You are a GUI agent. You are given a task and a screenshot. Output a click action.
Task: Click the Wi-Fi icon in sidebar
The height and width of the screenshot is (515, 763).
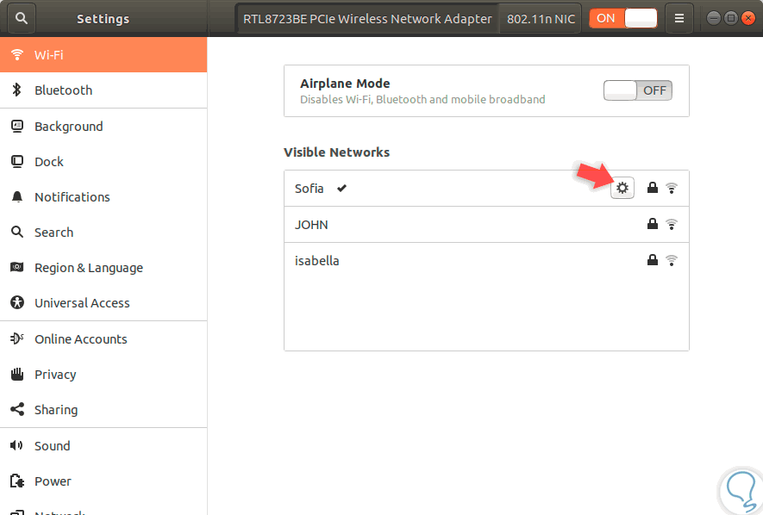tap(17, 54)
